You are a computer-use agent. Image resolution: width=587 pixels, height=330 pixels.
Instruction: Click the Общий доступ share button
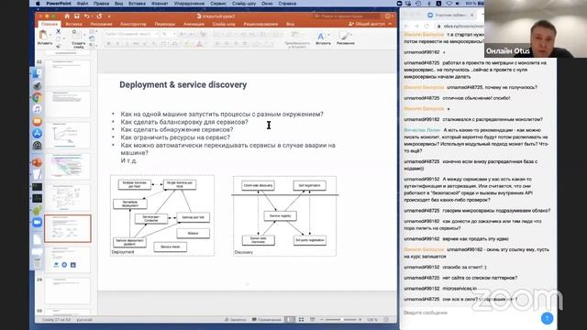367,24
